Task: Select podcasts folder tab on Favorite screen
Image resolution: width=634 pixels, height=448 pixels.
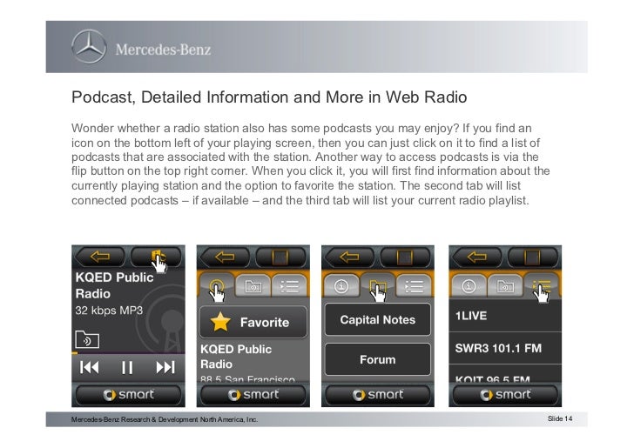Action: (x=253, y=285)
